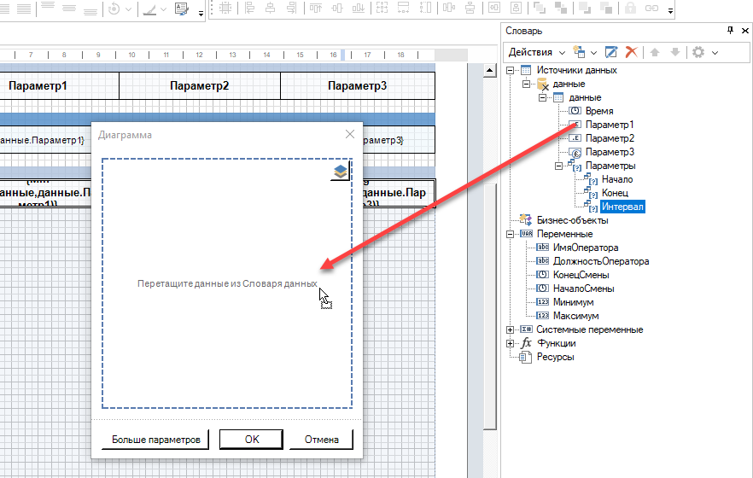Select the Интервал parameter
The width and height of the screenshot is (753, 478).
pos(622,207)
